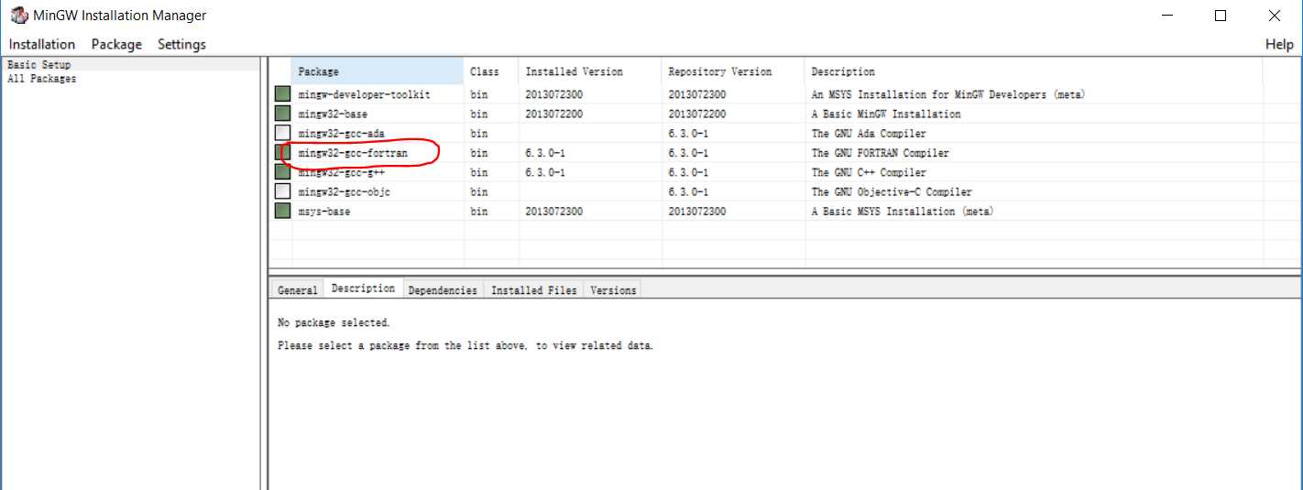
Task: Select the mingw32-gcc-ada package name
Action: tap(343, 134)
